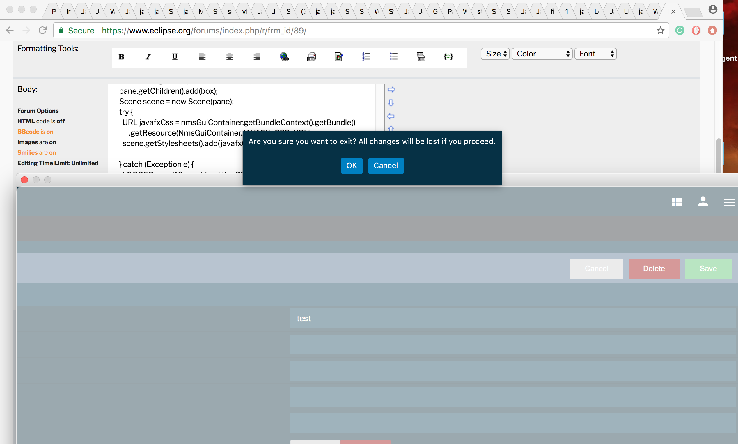Viewport: 738px width, 444px height.
Task: Switch to the tab labeled fi
Action: [552, 12]
